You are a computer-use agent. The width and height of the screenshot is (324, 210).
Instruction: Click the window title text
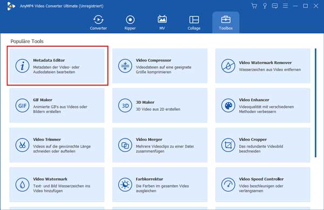click(62, 6)
